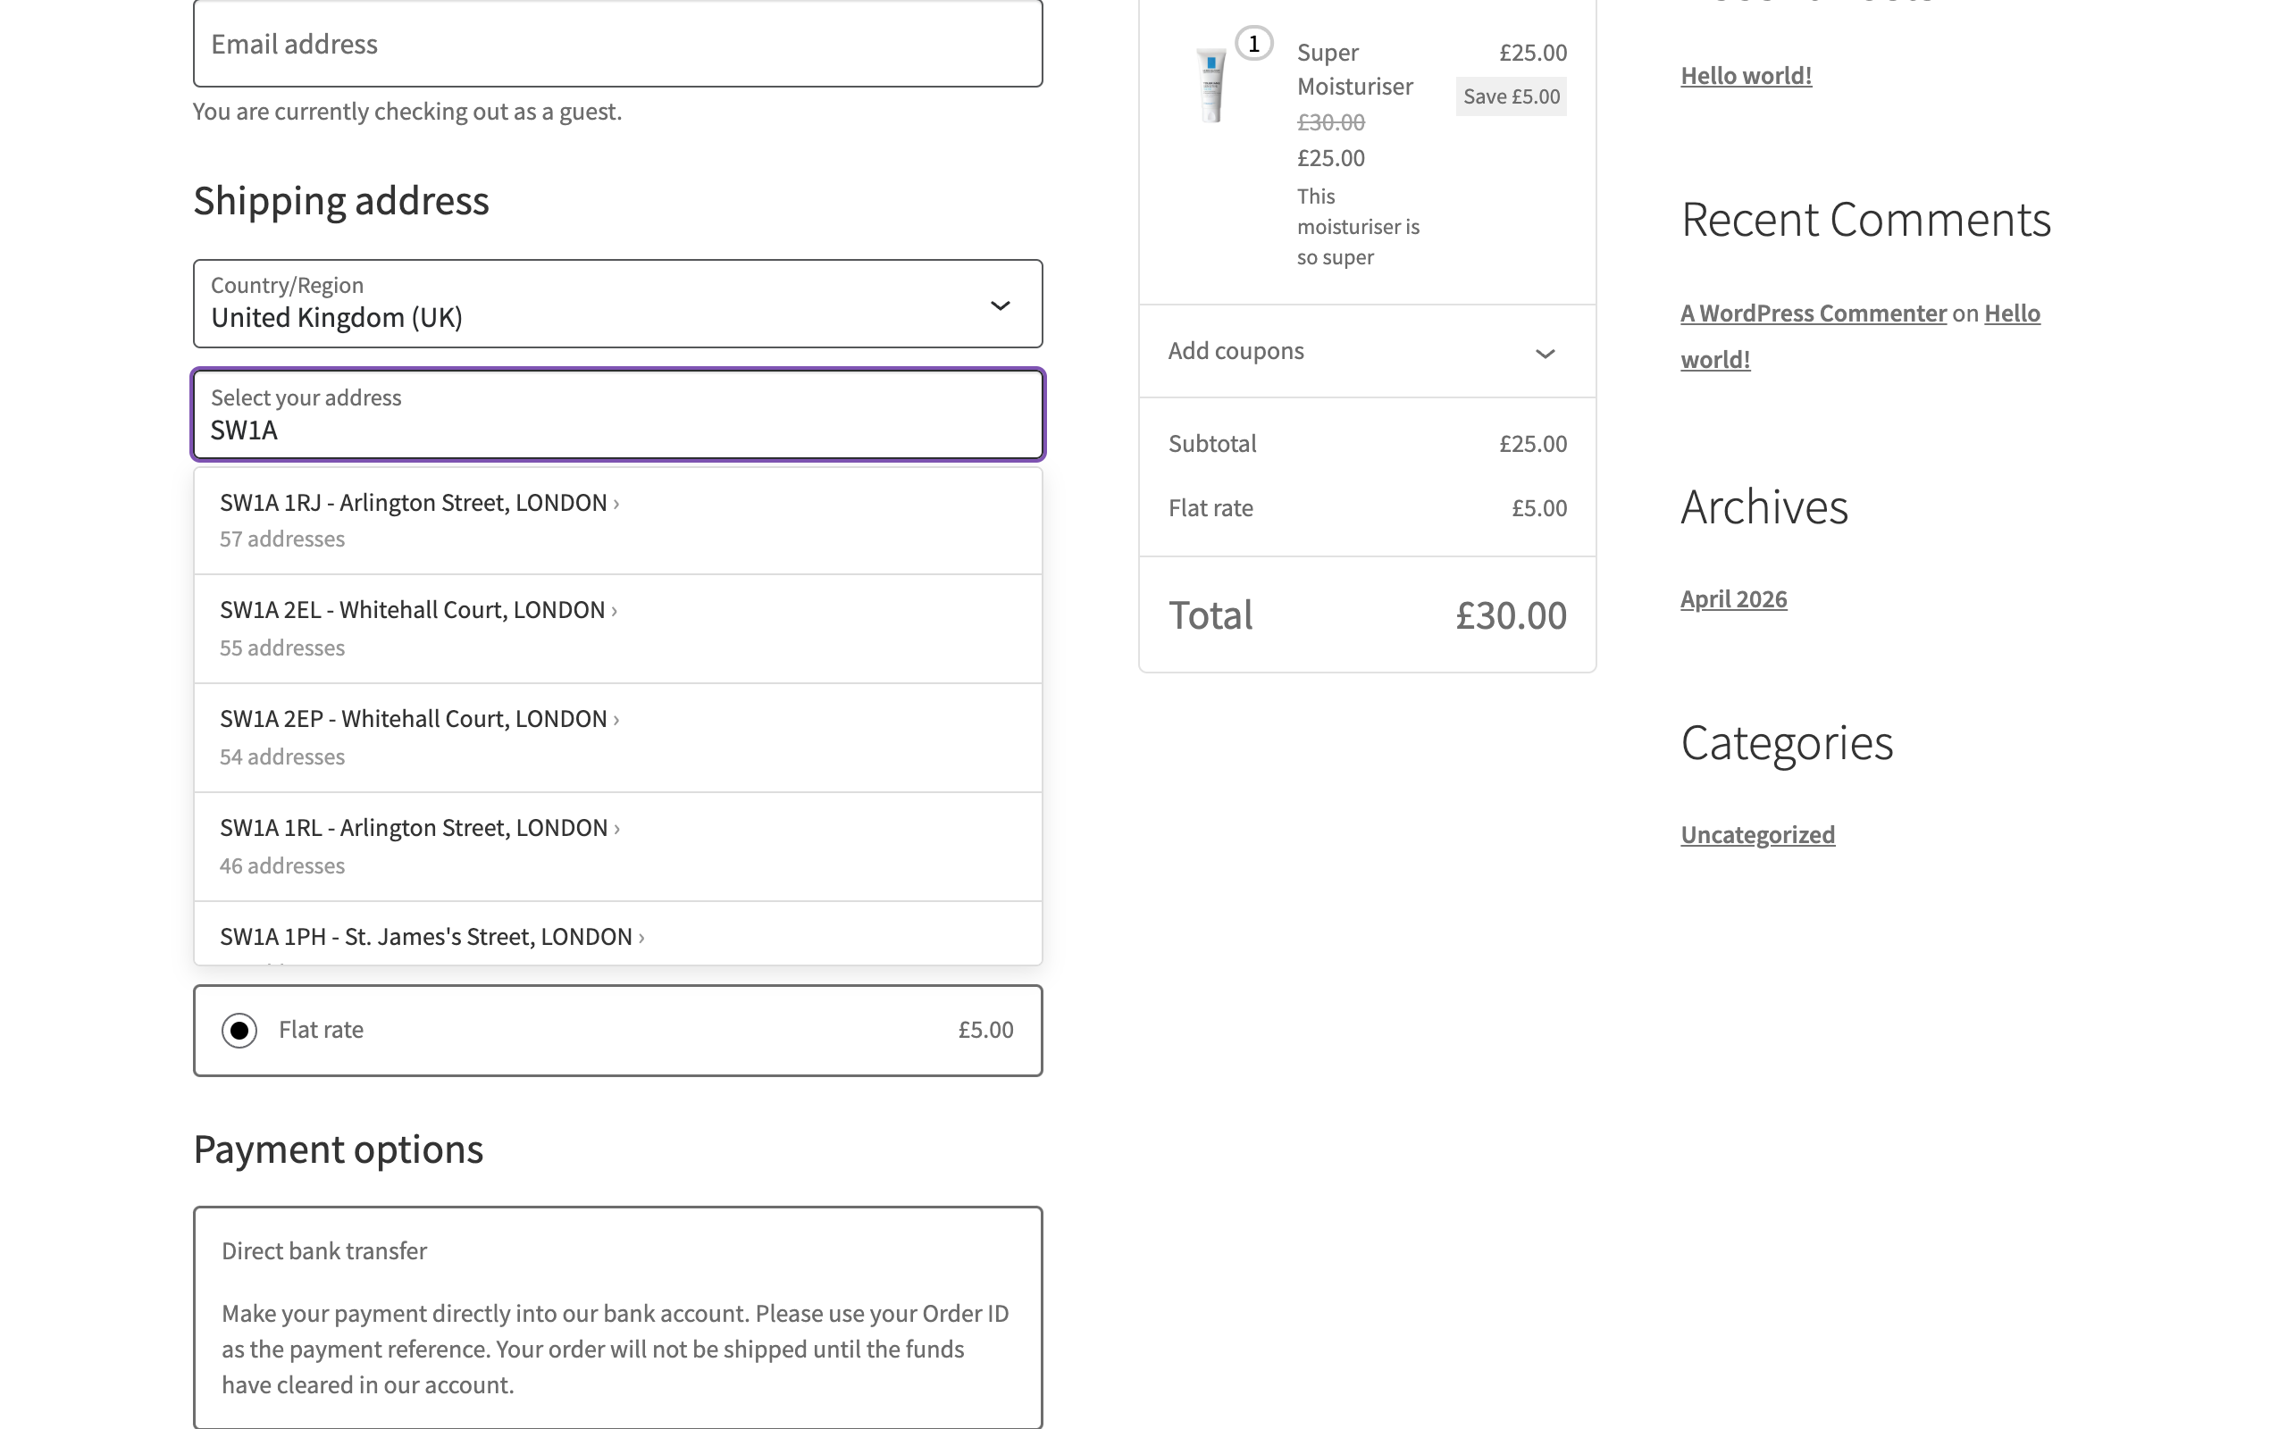The height and width of the screenshot is (1429, 2287).
Task: Expand the Add coupons section
Action: click(x=1367, y=352)
